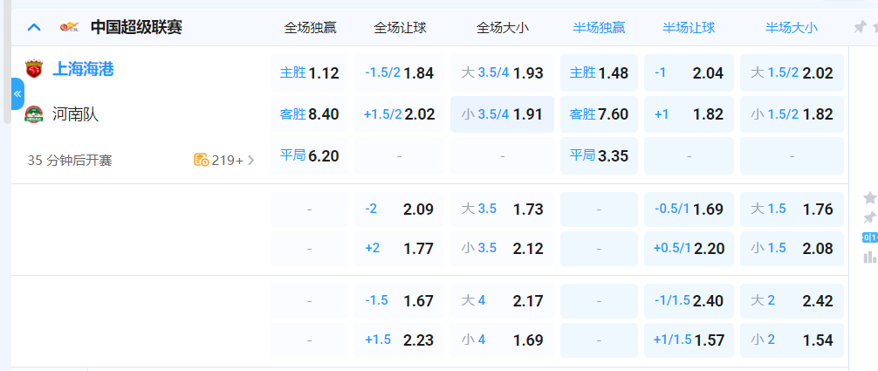The height and width of the screenshot is (371, 878).
Task: Open the 上海海港 team name link
Action: tap(83, 70)
